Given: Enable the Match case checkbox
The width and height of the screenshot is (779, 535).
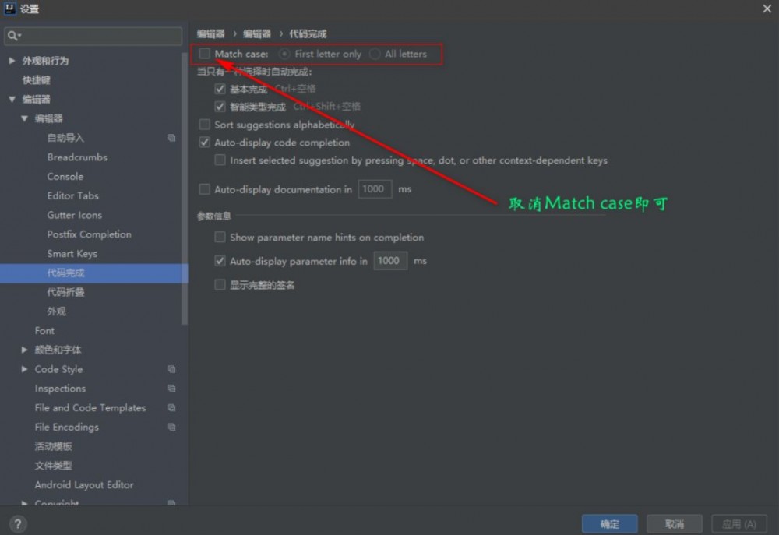Looking at the screenshot, I should (x=205, y=54).
